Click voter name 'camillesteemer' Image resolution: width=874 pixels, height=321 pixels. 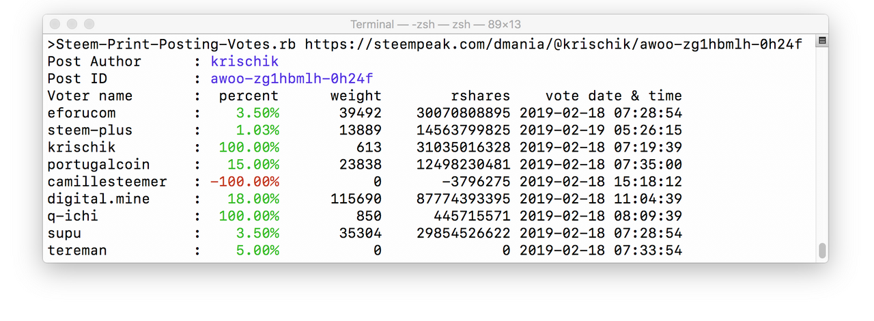(x=107, y=182)
